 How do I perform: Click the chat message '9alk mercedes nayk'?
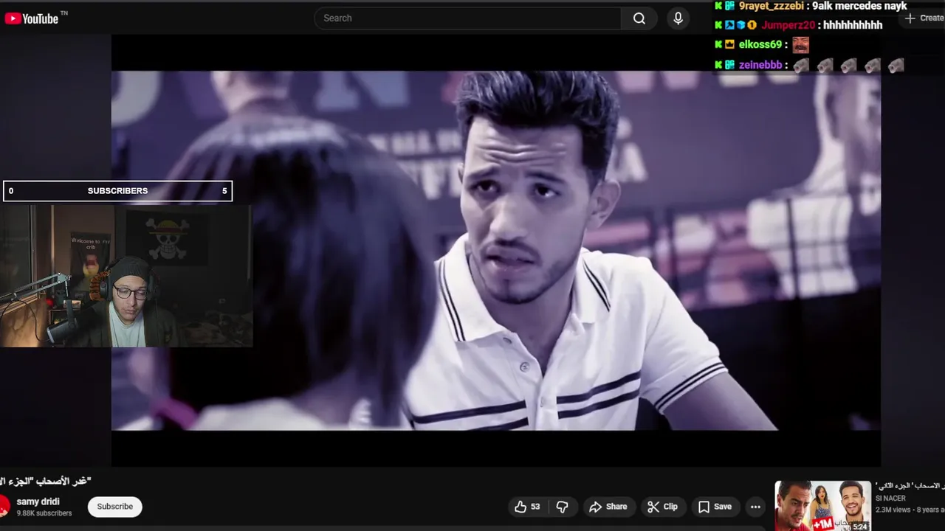pyautogui.click(x=859, y=6)
